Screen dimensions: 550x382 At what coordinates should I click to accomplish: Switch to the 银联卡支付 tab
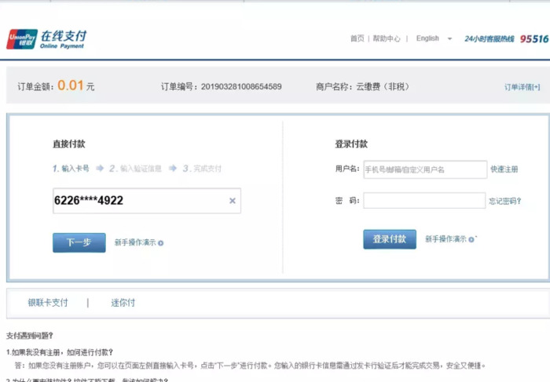tap(48, 303)
